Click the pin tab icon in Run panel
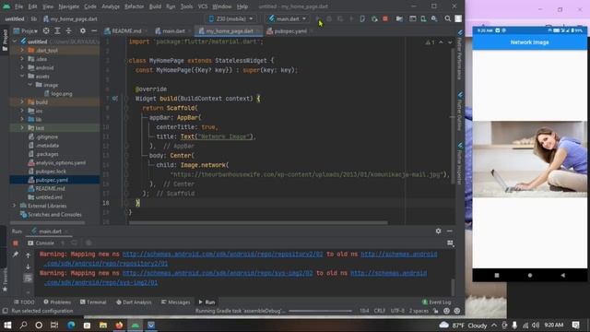 [16, 255]
